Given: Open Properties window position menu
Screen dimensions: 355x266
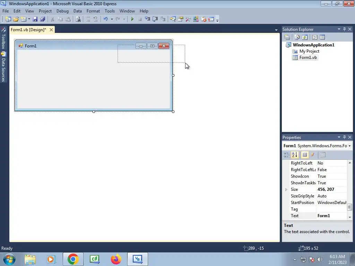Looking at the screenshot, I should [339, 137].
